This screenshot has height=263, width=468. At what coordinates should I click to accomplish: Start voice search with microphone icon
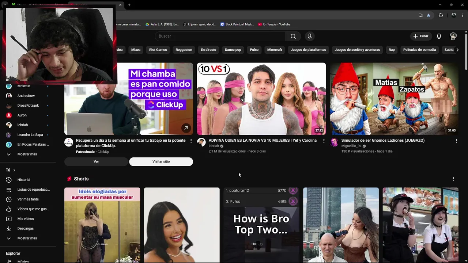click(310, 36)
